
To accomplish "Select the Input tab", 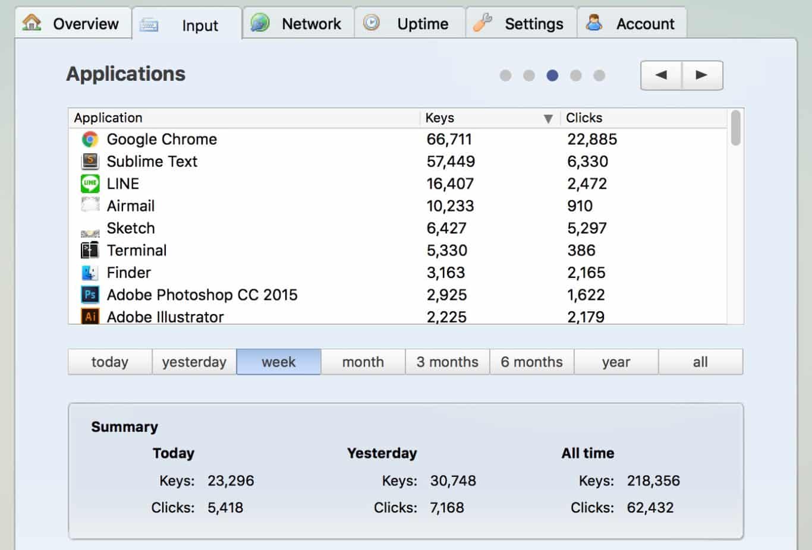I will pyautogui.click(x=187, y=24).
